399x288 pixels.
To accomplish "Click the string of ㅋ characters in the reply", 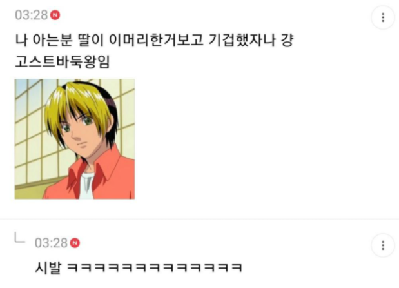I will pyautogui.click(x=155, y=267).
